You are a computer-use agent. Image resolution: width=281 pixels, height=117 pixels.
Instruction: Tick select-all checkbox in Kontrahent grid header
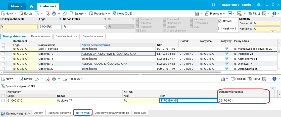pos(3,45)
